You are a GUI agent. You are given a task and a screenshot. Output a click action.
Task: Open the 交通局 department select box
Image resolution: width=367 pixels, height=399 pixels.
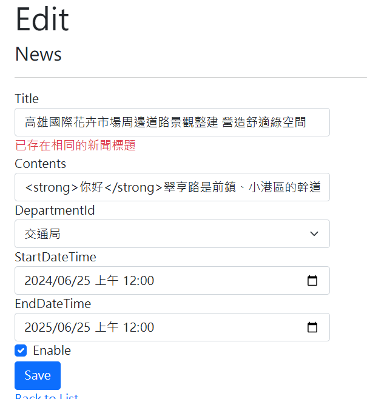click(172, 234)
